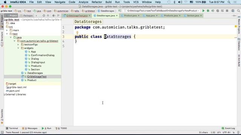Click Scroll from Source icon in Project panel

[44, 16]
